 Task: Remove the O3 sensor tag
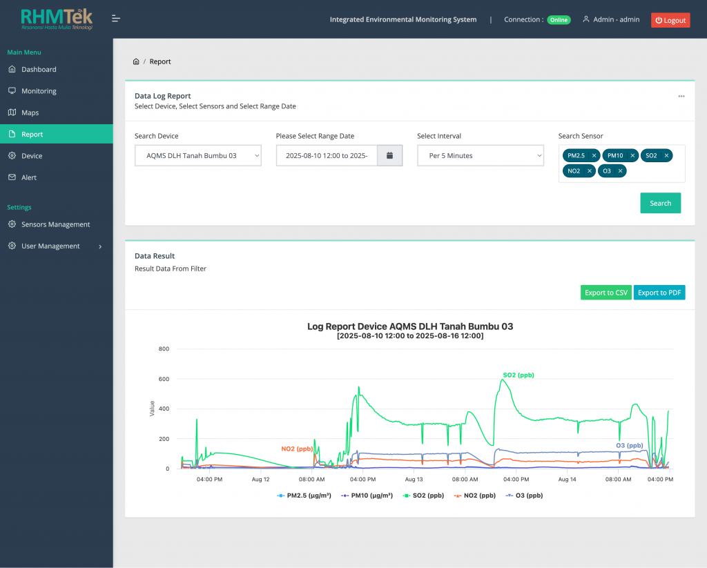(620, 171)
